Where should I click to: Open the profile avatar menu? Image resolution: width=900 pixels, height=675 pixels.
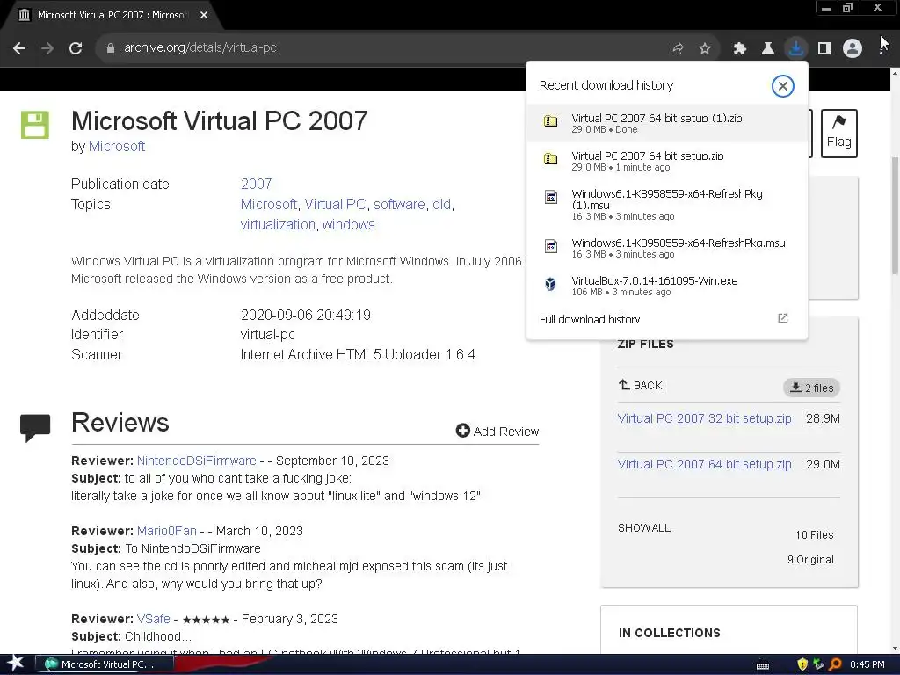(x=853, y=48)
